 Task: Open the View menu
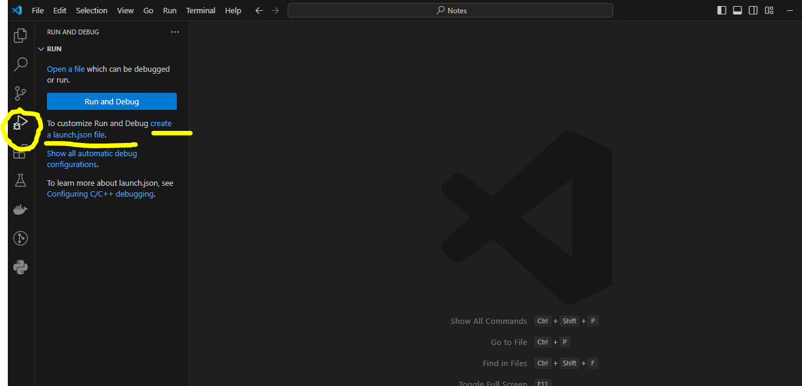125,10
